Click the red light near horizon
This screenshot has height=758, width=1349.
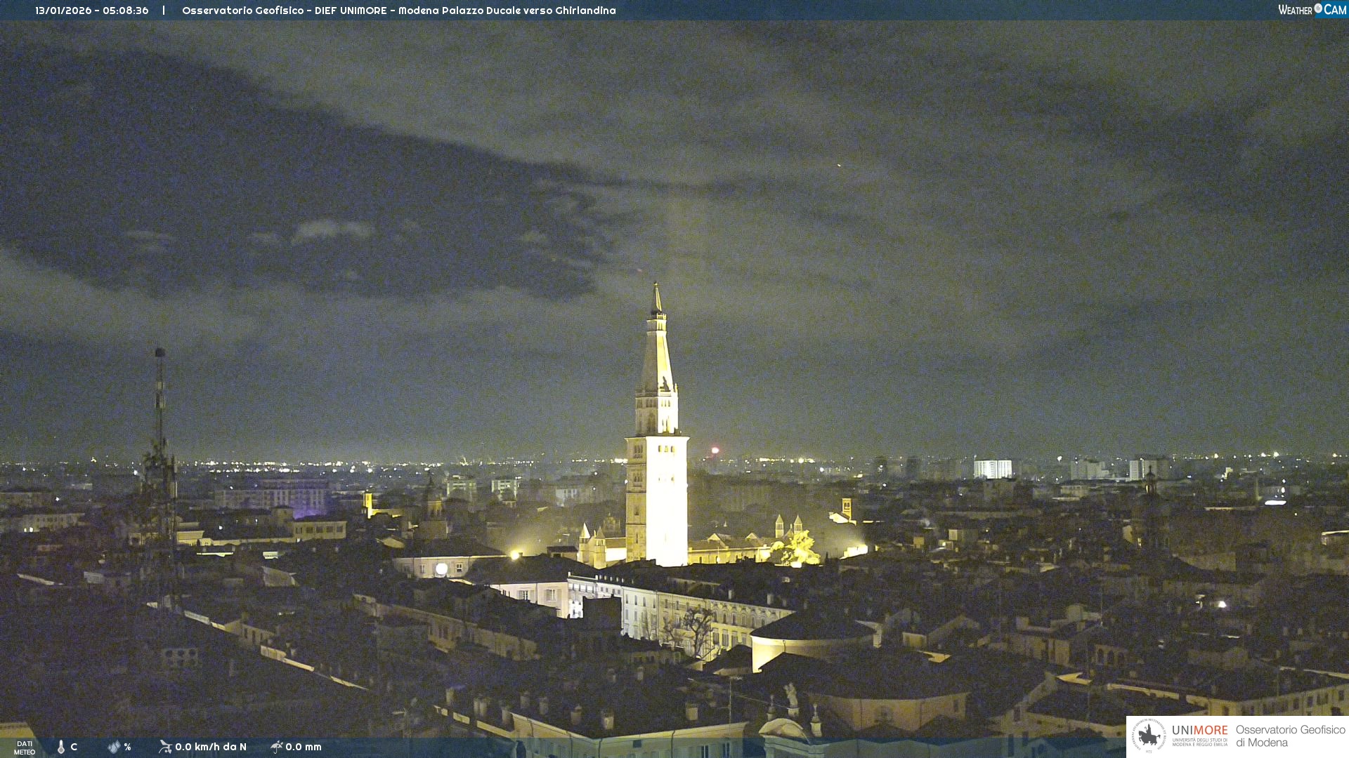point(715,450)
